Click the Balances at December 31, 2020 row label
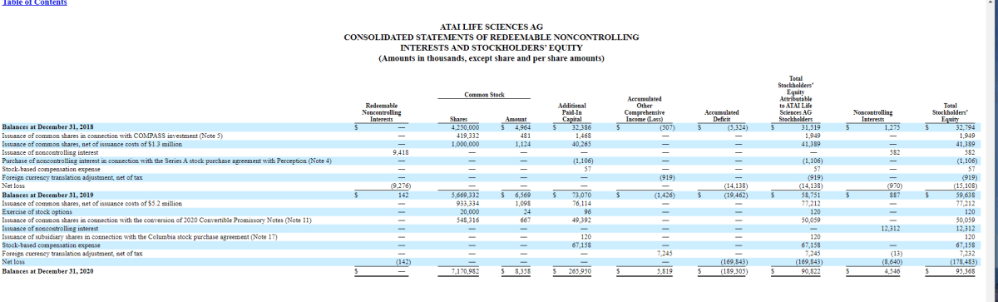Screen dimensions: 998x302 click(47, 271)
